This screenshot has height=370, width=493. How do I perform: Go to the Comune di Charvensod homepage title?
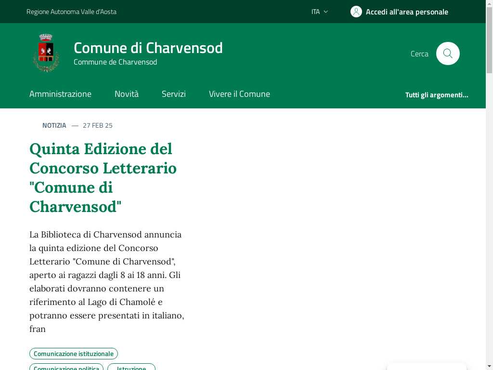[x=148, y=48]
